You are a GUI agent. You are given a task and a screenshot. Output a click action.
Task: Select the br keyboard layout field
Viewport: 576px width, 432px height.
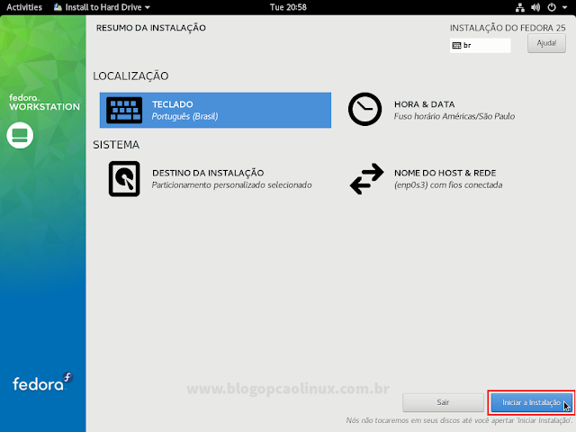[x=480, y=46]
